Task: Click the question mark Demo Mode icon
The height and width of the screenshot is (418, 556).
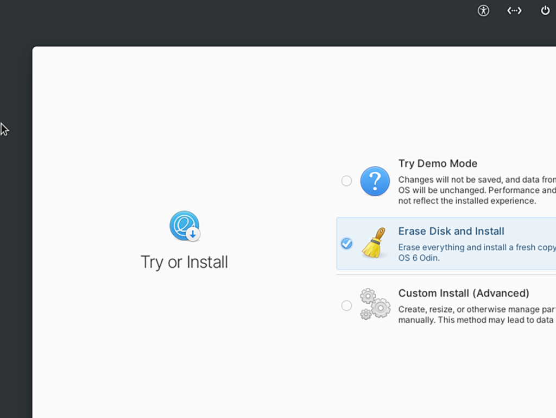Action: [x=375, y=181]
